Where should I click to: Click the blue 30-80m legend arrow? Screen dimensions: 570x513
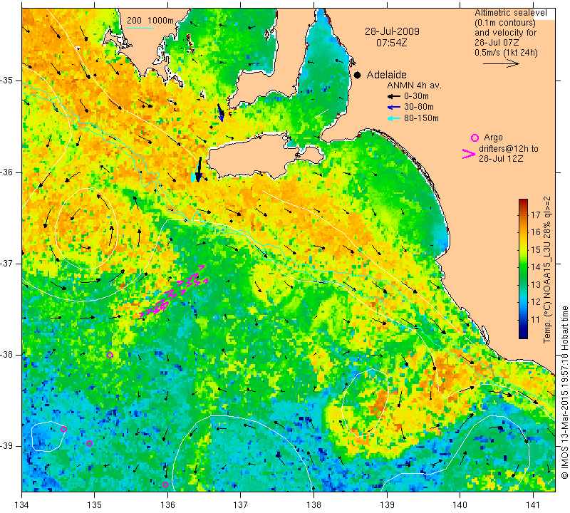pos(394,108)
